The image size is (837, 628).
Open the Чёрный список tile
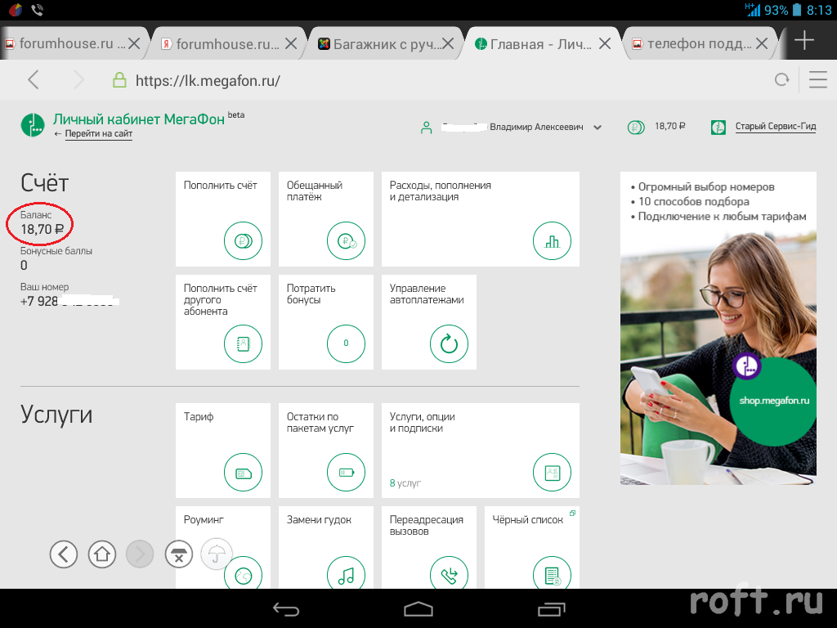[x=533, y=546]
